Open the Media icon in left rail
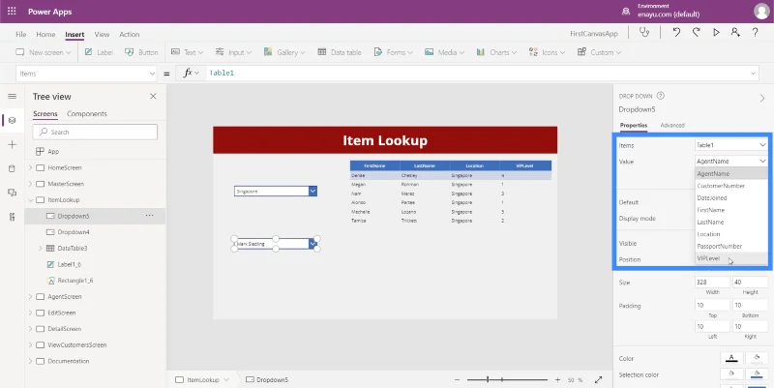This screenshot has height=388, width=774. (x=13, y=193)
